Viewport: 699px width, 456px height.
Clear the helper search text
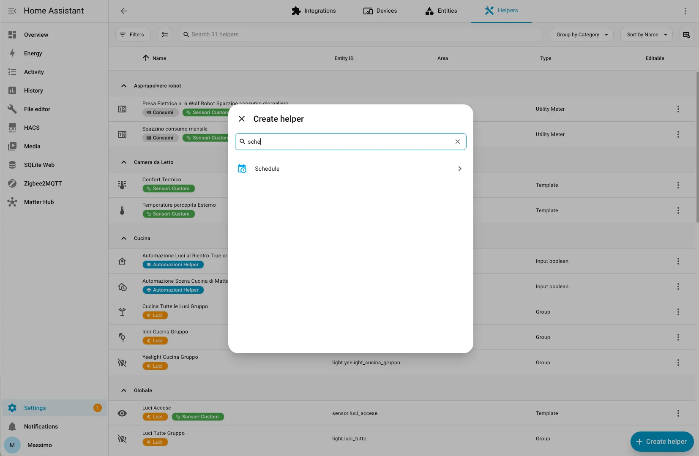(458, 142)
